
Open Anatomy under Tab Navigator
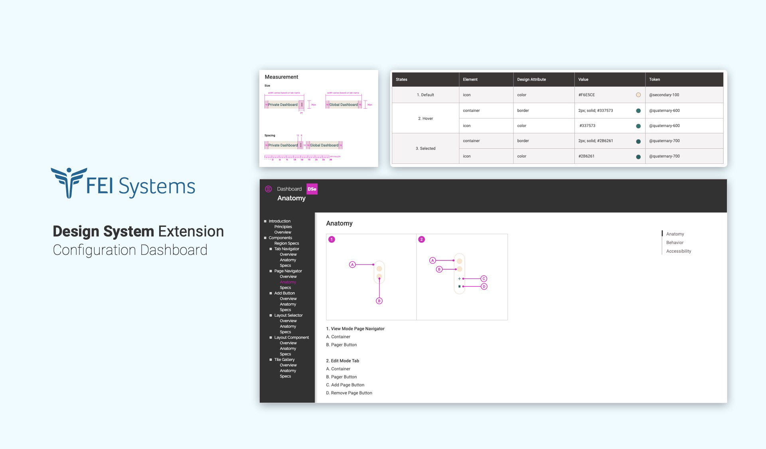tap(288, 260)
